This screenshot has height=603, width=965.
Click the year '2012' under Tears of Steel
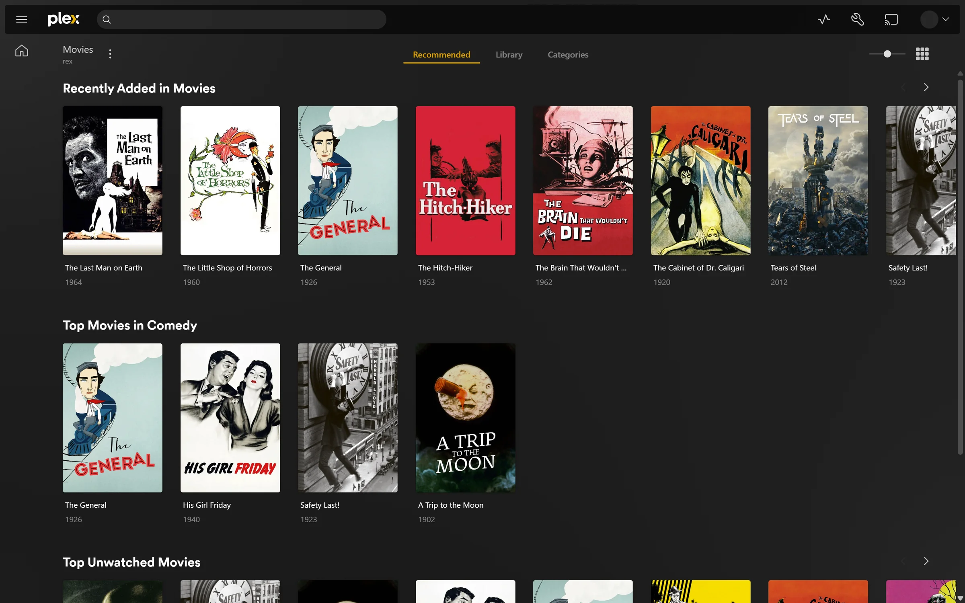point(779,282)
